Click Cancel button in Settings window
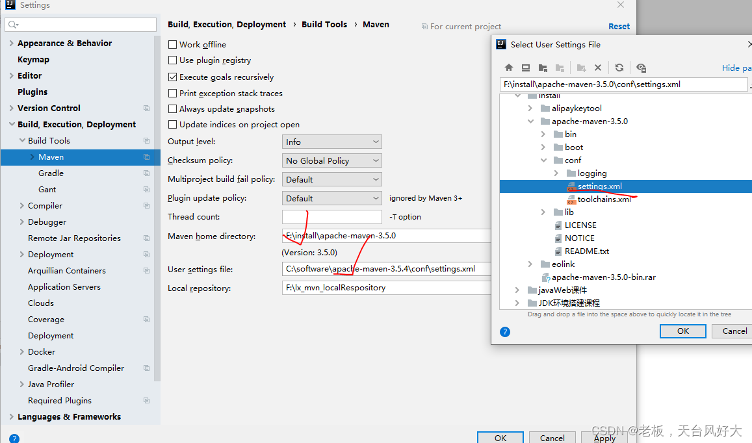 coord(552,437)
